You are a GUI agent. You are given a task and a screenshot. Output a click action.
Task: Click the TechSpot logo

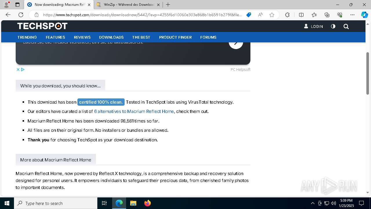coord(42,26)
